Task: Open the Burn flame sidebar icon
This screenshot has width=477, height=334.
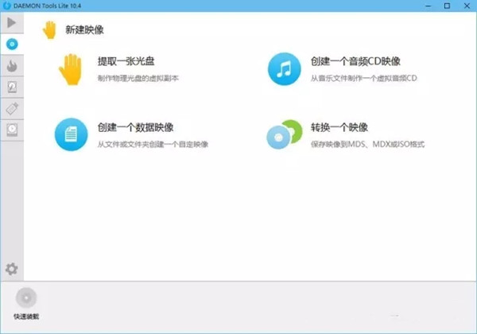Action: (12, 65)
